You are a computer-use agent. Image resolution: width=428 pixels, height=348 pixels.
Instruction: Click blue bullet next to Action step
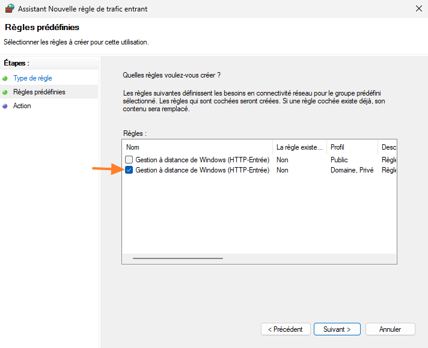[5, 106]
